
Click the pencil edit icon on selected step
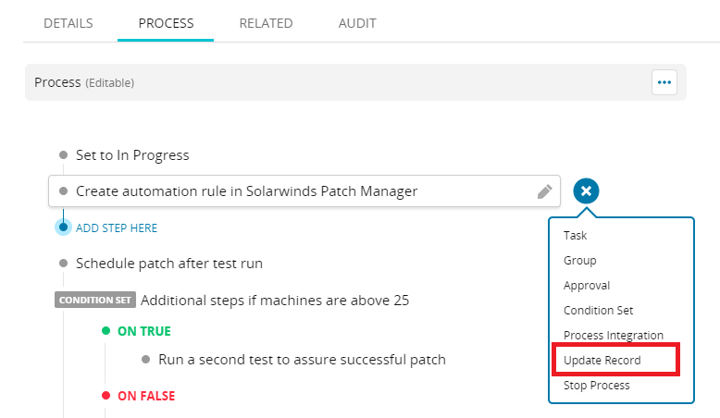click(x=545, y=191)
